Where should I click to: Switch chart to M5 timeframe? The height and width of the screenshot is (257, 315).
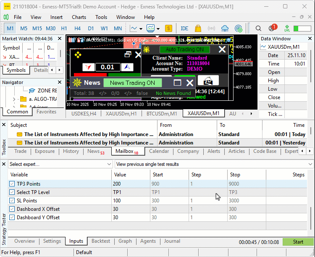click(x=24, y=28)
